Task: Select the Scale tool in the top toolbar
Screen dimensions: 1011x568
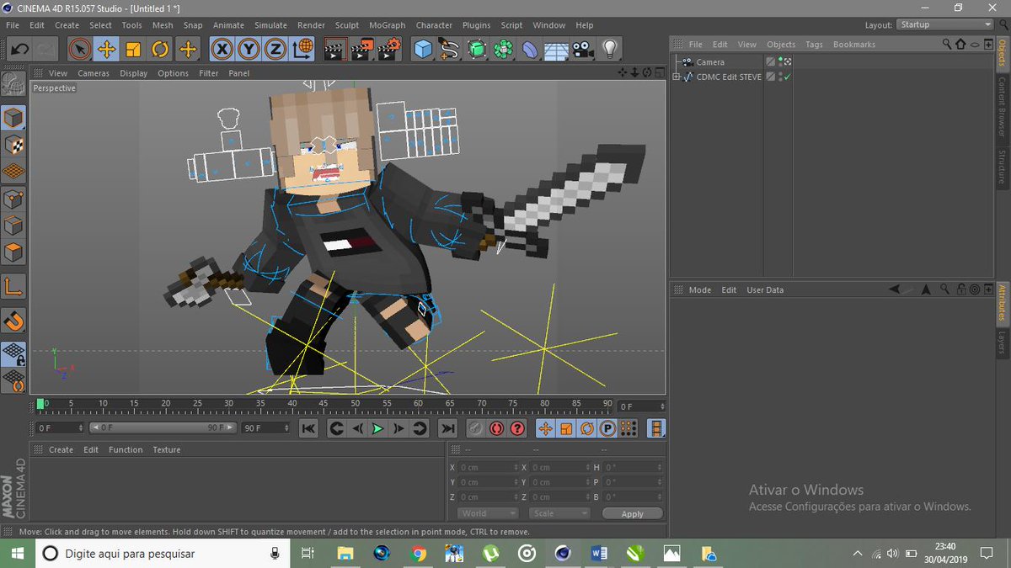Action: tap(133, 50)
